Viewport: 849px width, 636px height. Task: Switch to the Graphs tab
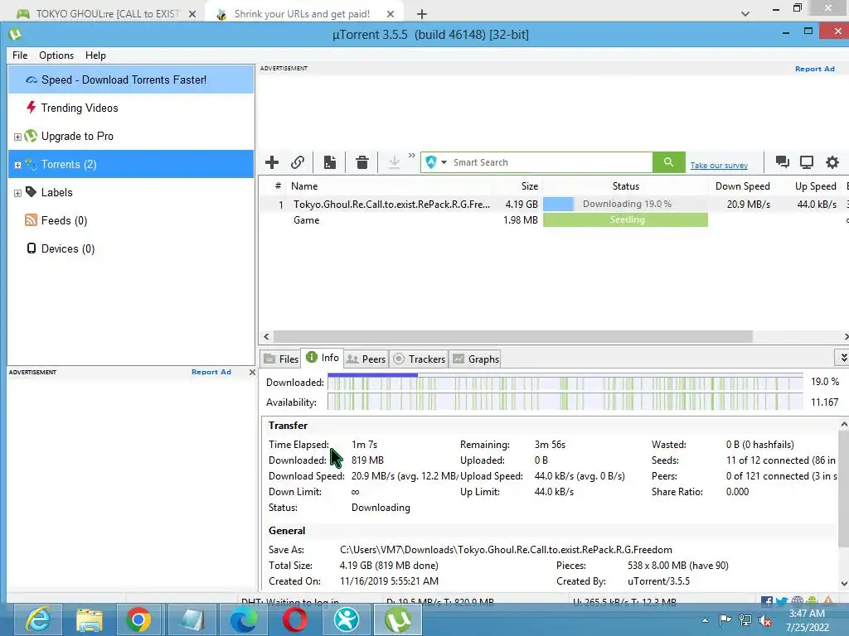tap(476, 359)
